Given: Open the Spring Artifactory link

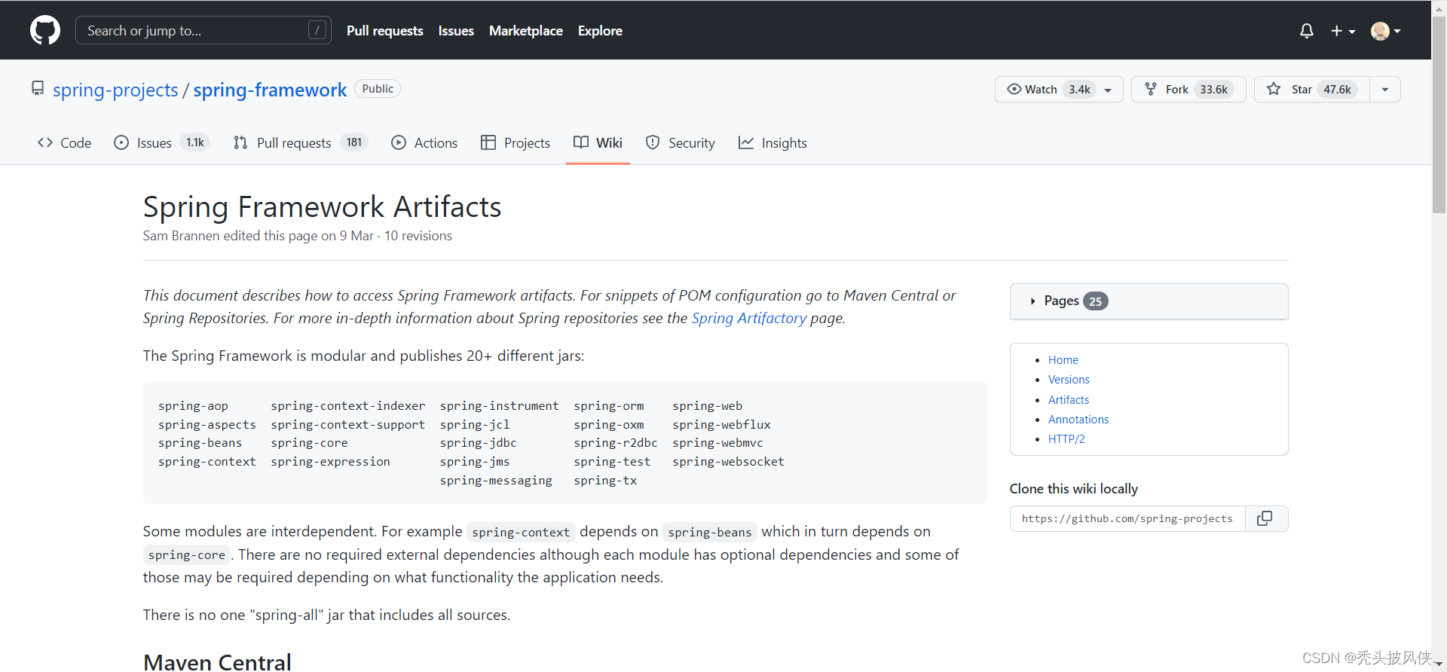Looking at the screenshot, I should (749, 318).
